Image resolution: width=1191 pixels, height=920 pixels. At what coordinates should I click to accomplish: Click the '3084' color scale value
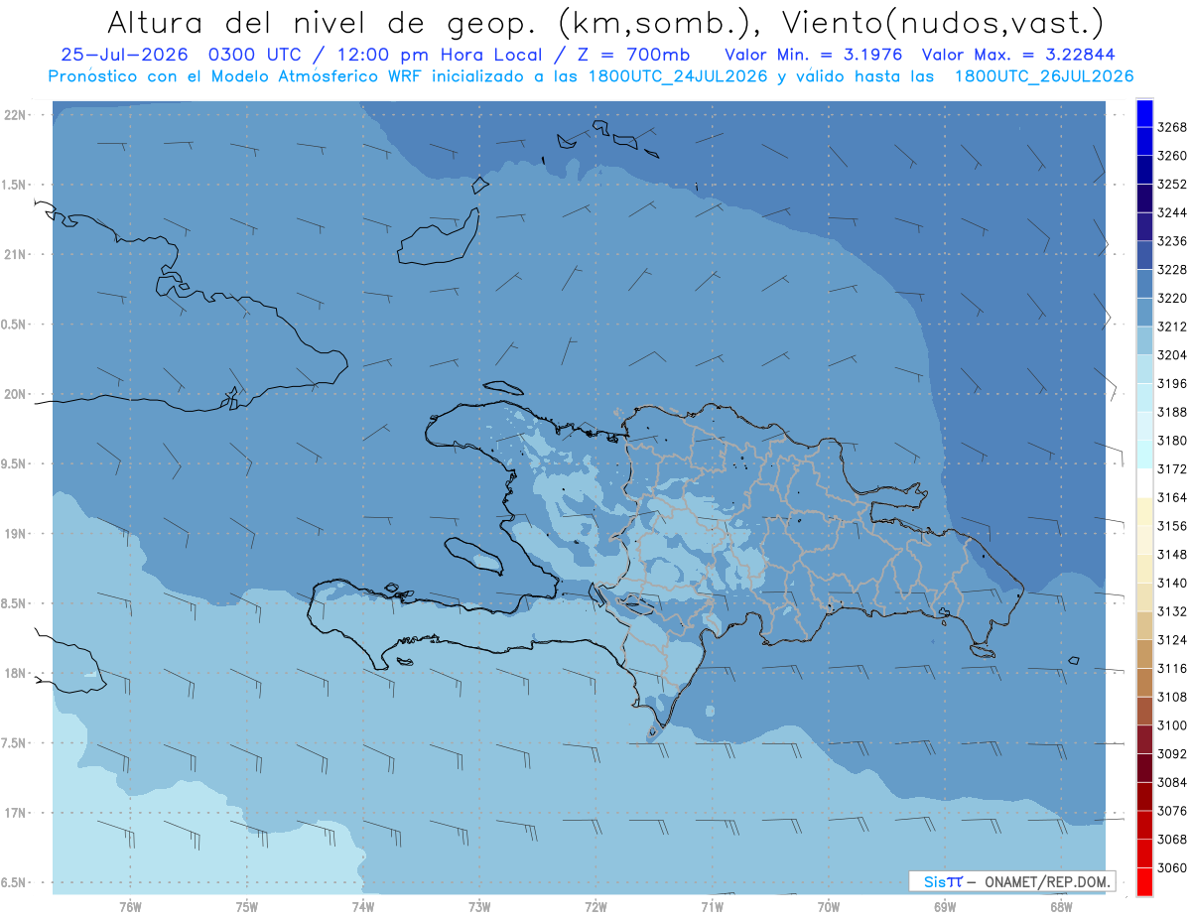pos(1172,783)
